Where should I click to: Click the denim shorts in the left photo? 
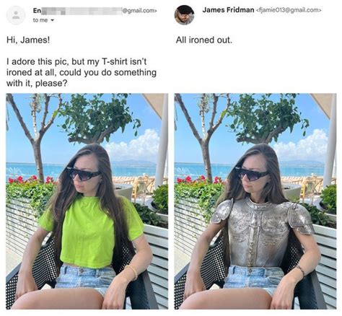(x=84, y=278)
